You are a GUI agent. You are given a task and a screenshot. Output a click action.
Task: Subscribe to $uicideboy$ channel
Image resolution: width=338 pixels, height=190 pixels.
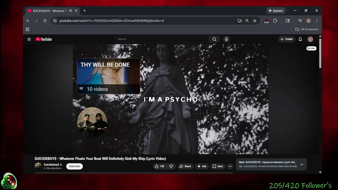(x=74, y=166)
